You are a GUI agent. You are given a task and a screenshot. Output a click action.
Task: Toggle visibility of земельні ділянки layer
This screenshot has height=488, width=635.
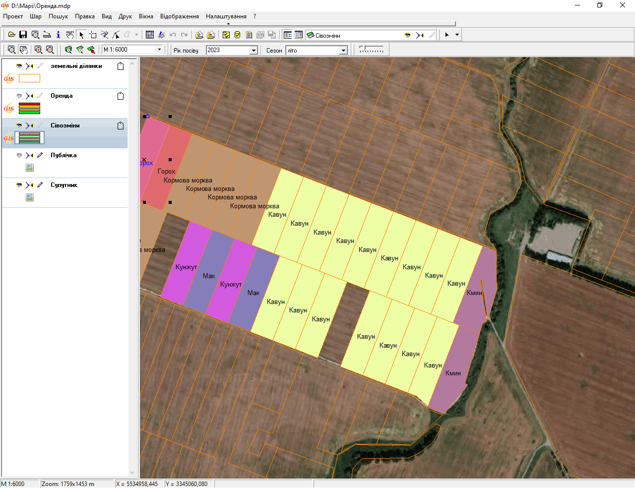[x=19, y=66]
